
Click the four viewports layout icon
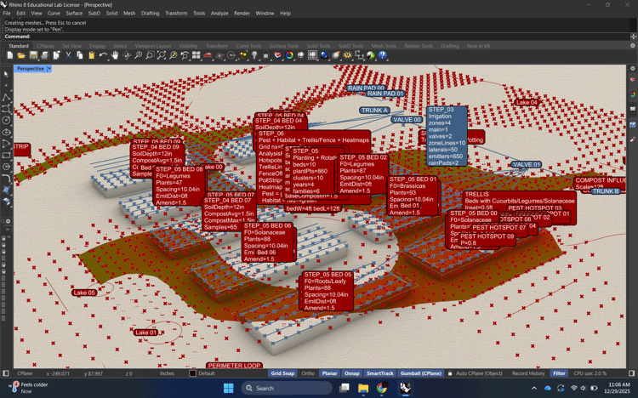(x=197, y=55)
